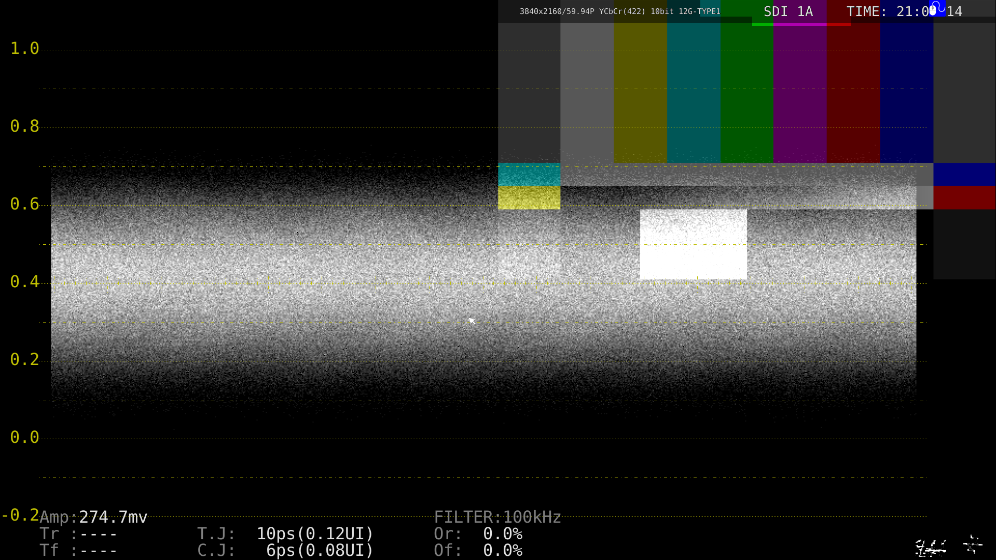The height and width of the screenshot is (560, 996).
Task: Click the 0.4 scale label
Action: [24, 282]
